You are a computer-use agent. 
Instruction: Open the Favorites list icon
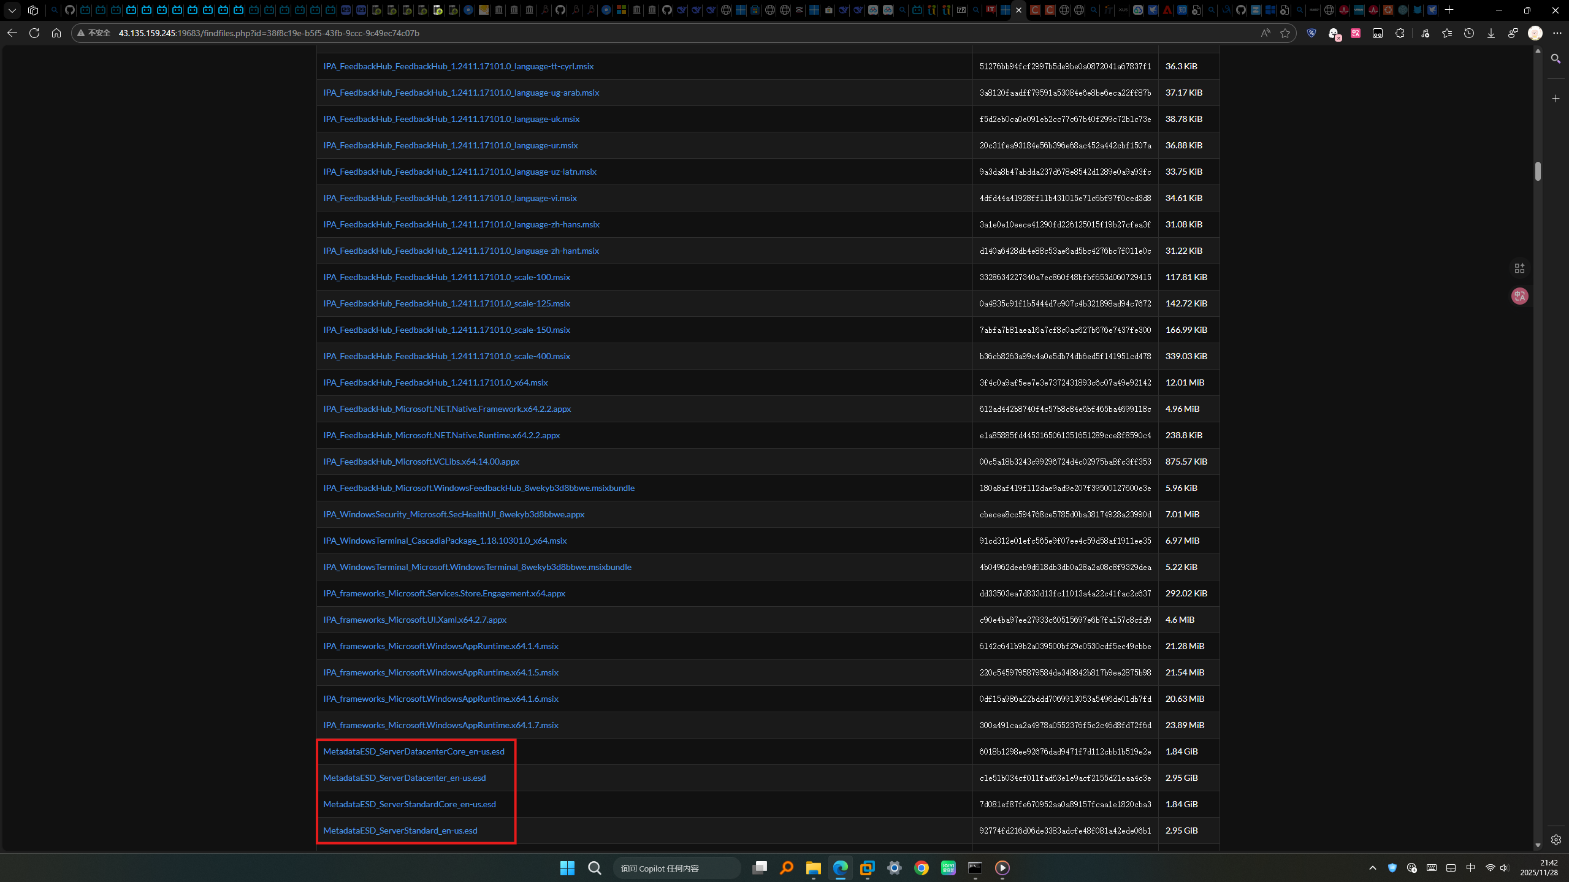pyautogui.click(x=1447, y=33)
